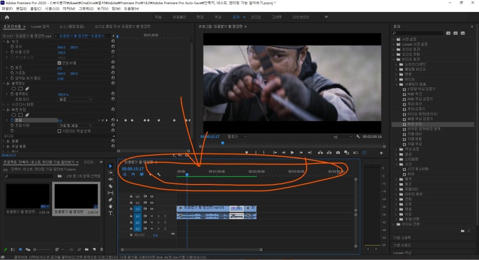Show more workspaces via double chevron

326,17
